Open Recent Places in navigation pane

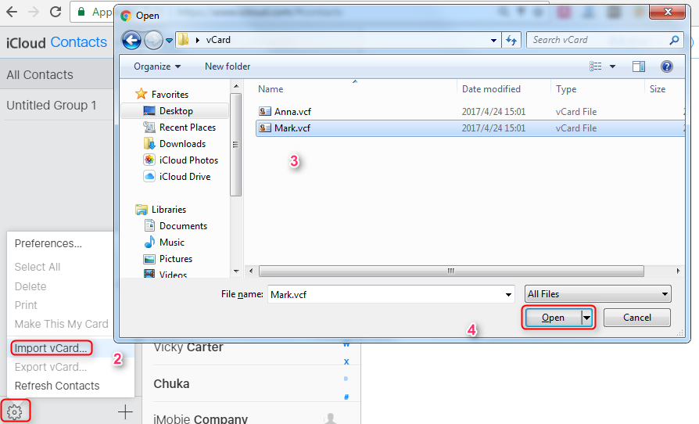(x=188, y=128)
